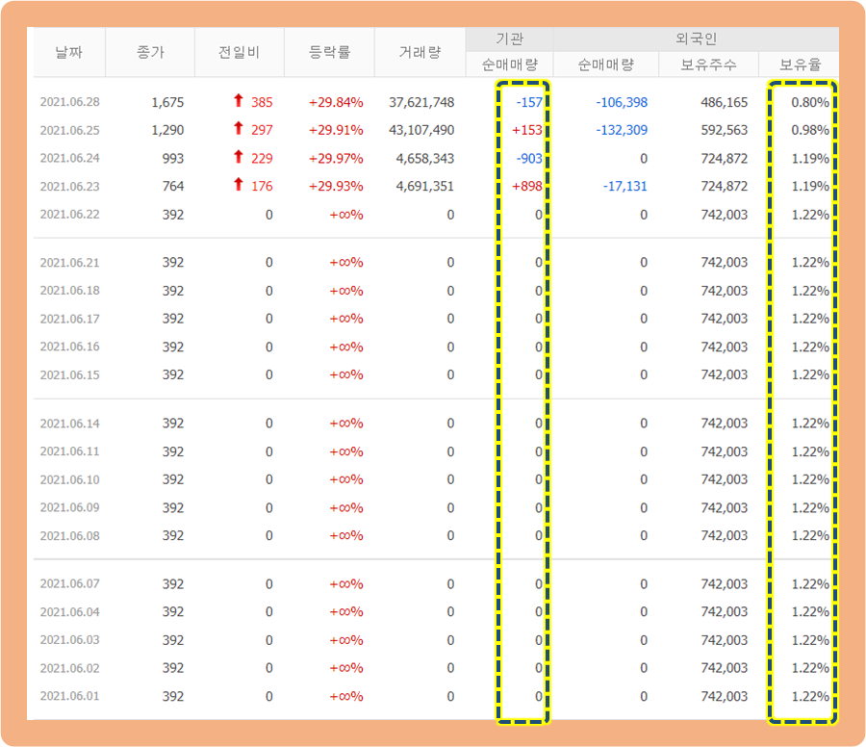This screenshot has width=866, height=747.
Task: Select date 2021.06.23
Action: point(70,186)
